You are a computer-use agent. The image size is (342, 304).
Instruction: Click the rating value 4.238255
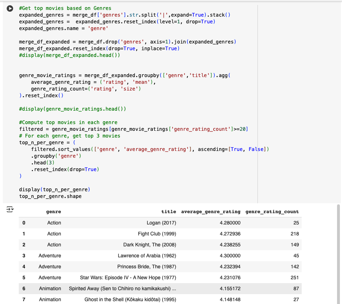point(230,245)
